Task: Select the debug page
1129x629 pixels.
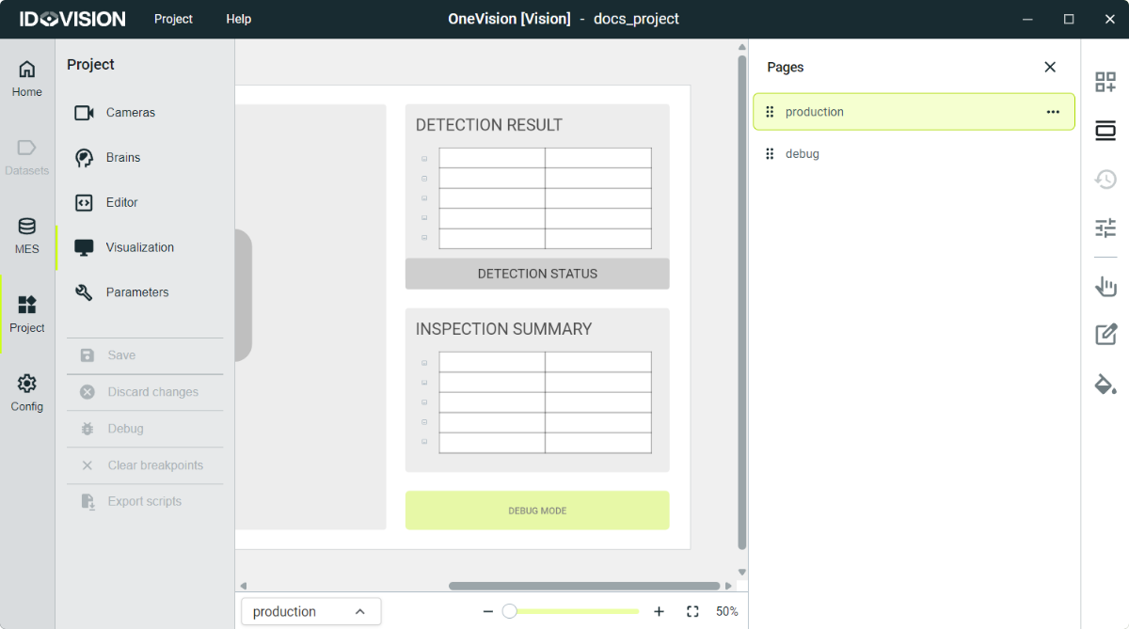Action: (x=802, y=153)
